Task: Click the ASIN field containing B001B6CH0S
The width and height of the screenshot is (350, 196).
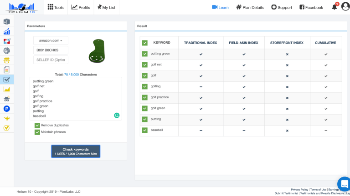Action: point(51,50)
